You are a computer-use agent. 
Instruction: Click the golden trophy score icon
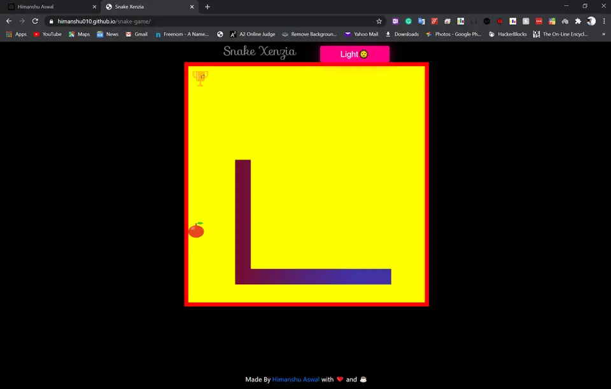(x=200, y=78)
